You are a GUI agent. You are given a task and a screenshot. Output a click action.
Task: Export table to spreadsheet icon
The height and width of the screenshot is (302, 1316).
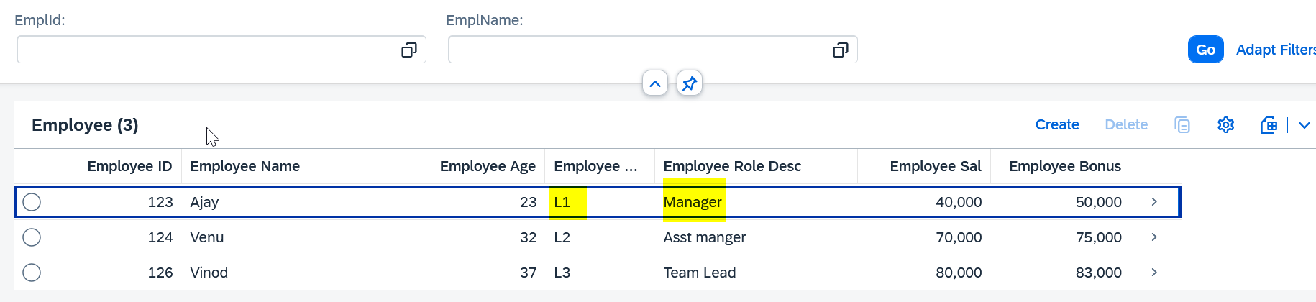click(x=1269, y=125)
